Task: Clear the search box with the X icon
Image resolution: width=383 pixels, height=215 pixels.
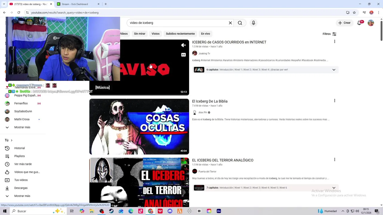Action: click(x=230, y=23)
